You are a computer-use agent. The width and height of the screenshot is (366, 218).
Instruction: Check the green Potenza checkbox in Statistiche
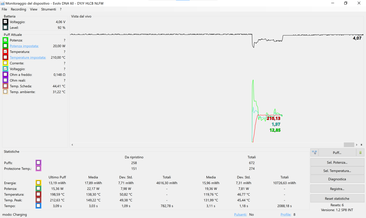38,189
